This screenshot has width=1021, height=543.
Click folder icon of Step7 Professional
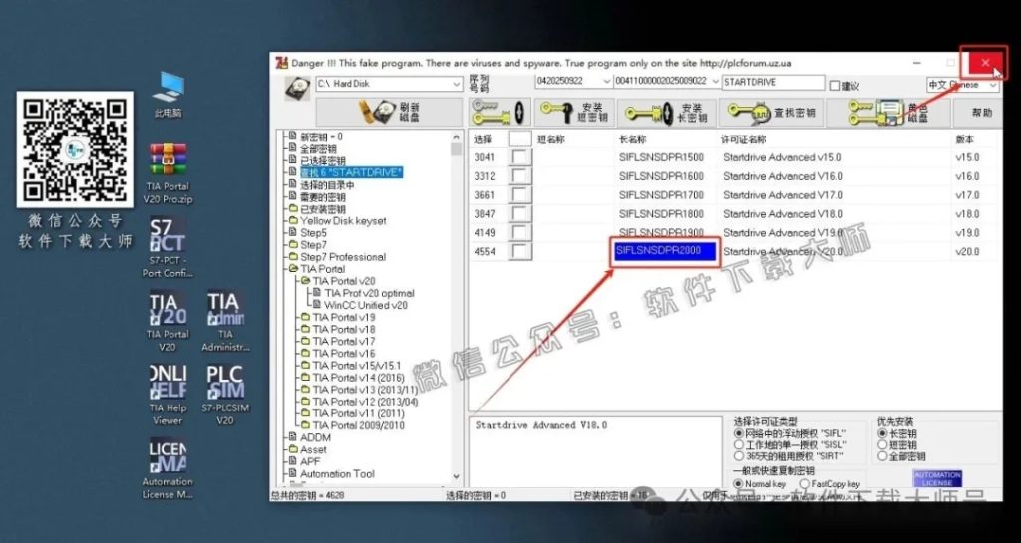point(293,257)
